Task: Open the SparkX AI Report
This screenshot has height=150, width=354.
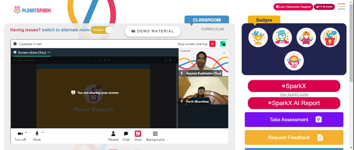Action: (x=294, y=103)
